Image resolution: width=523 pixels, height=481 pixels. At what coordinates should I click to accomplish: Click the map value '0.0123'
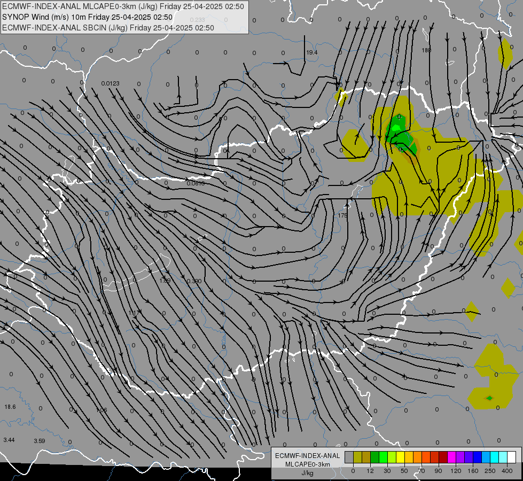110,83
